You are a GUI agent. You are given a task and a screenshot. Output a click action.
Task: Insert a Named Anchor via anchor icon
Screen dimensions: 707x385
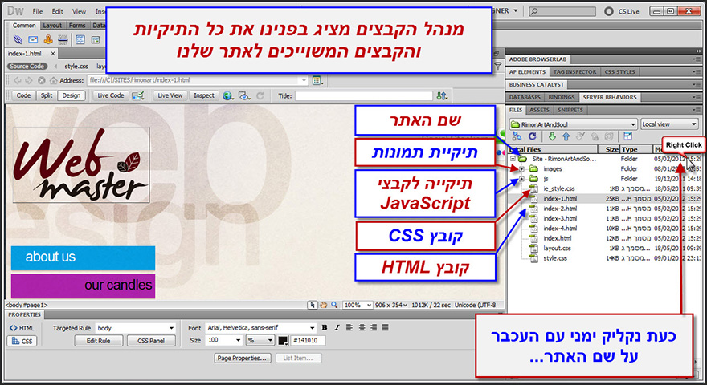47,39
